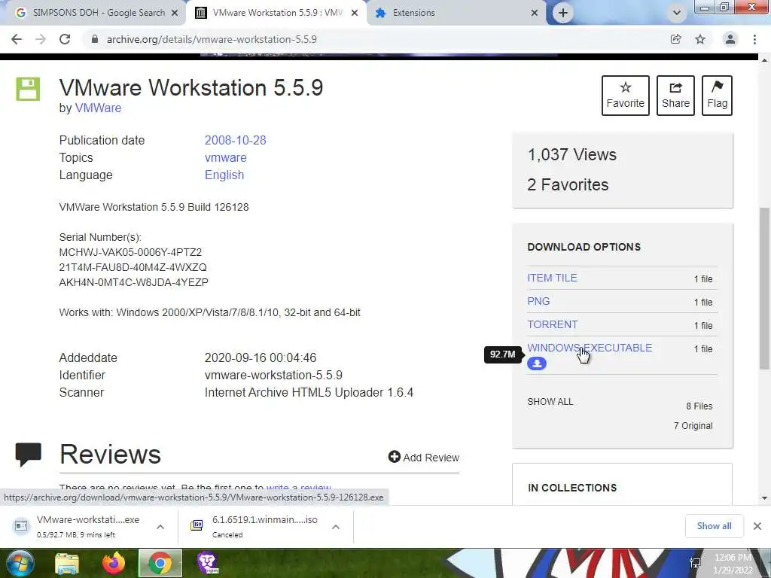Click the browser forward arrow
This screenshot has width=771, height=578.
pos(41,39)
